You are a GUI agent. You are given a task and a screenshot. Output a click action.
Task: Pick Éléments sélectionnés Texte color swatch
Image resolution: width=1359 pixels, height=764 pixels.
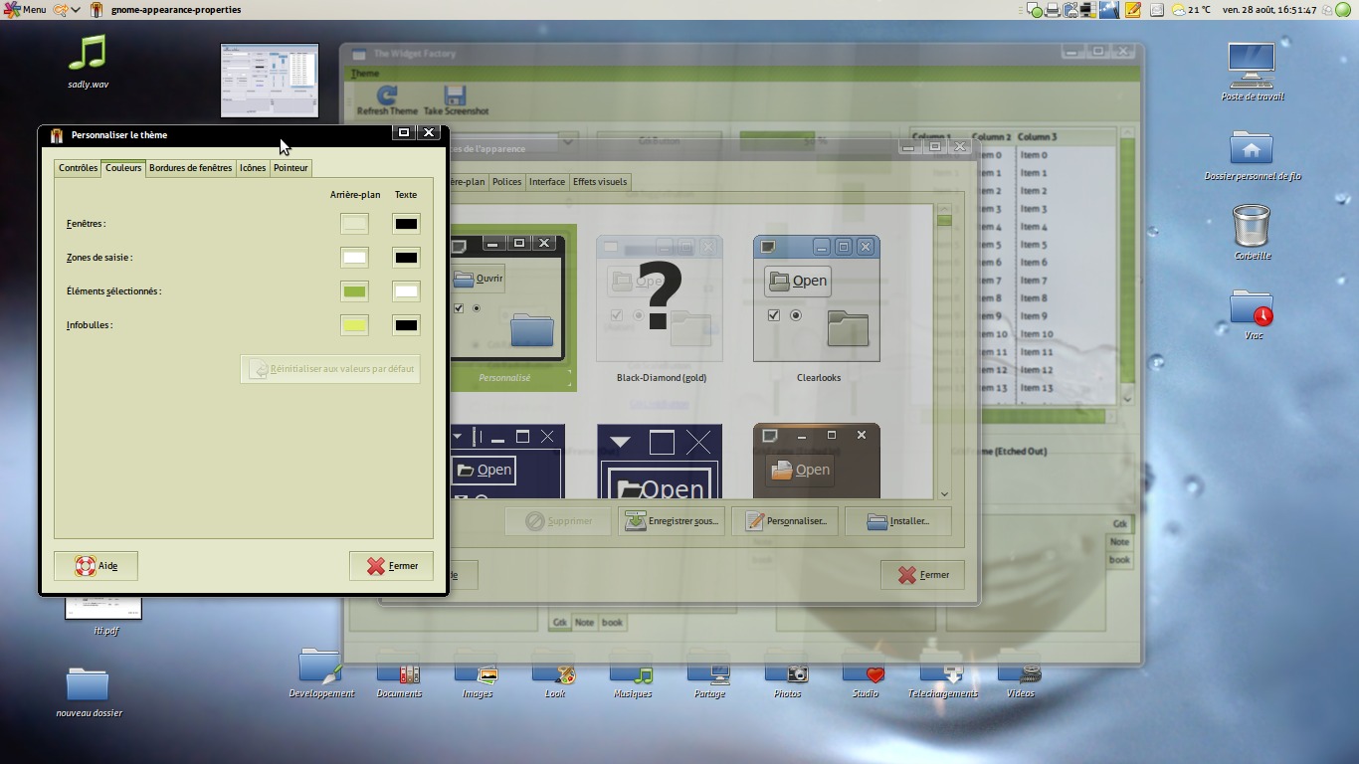[x=406, y=291]
